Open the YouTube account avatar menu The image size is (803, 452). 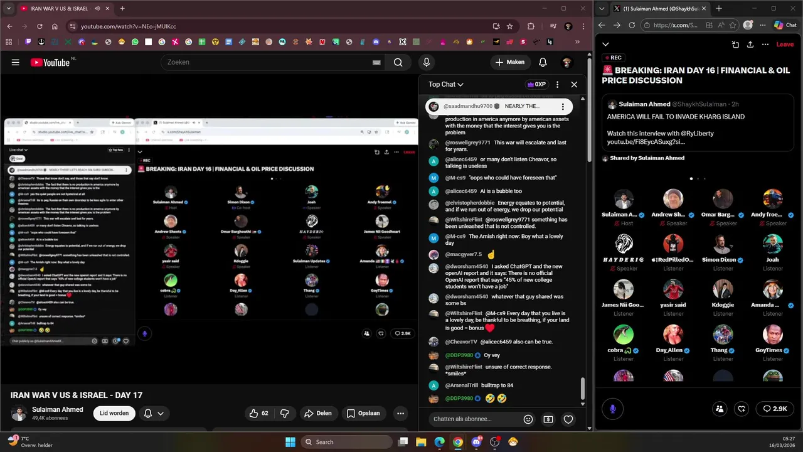[566, 62]
